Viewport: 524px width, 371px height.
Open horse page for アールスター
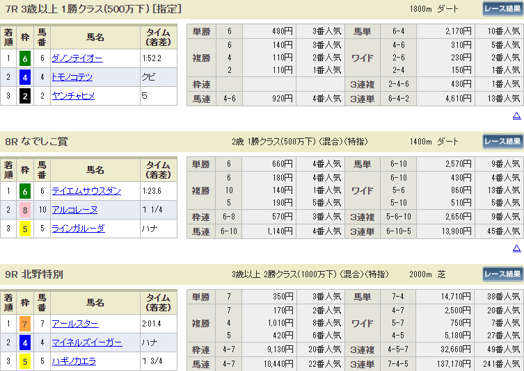(x=75, y=324)
